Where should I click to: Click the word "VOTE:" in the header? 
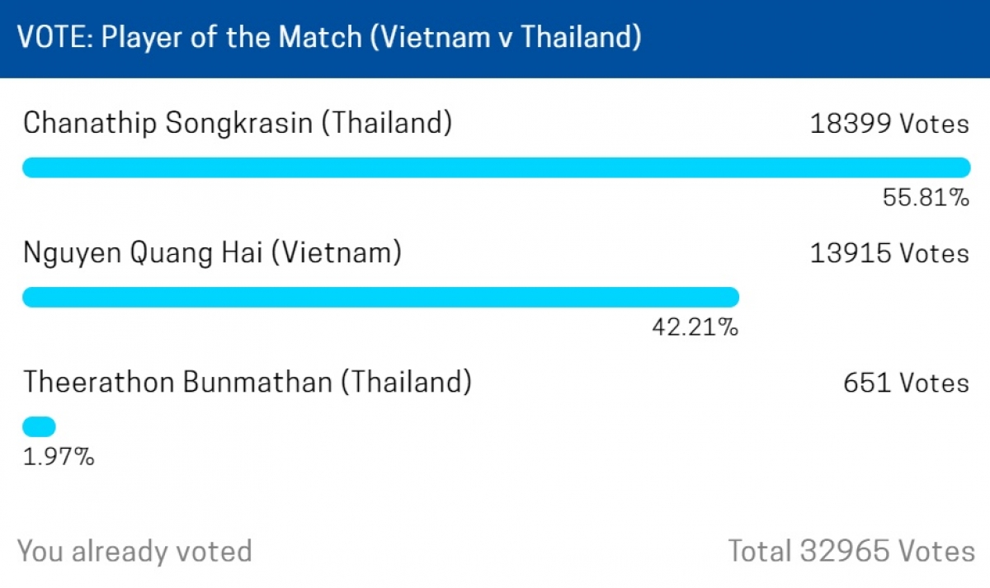coord(54,38)
